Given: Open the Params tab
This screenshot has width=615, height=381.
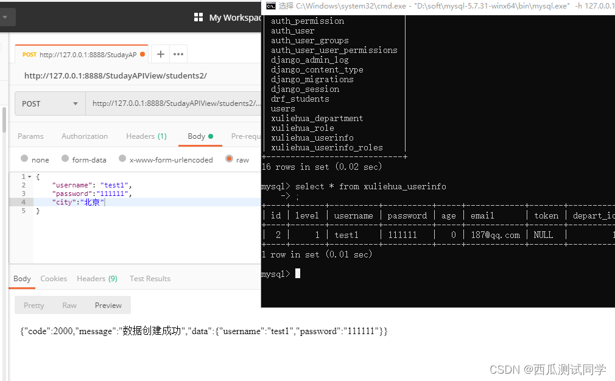Looking at the screenshot, I should click(31, 136).
